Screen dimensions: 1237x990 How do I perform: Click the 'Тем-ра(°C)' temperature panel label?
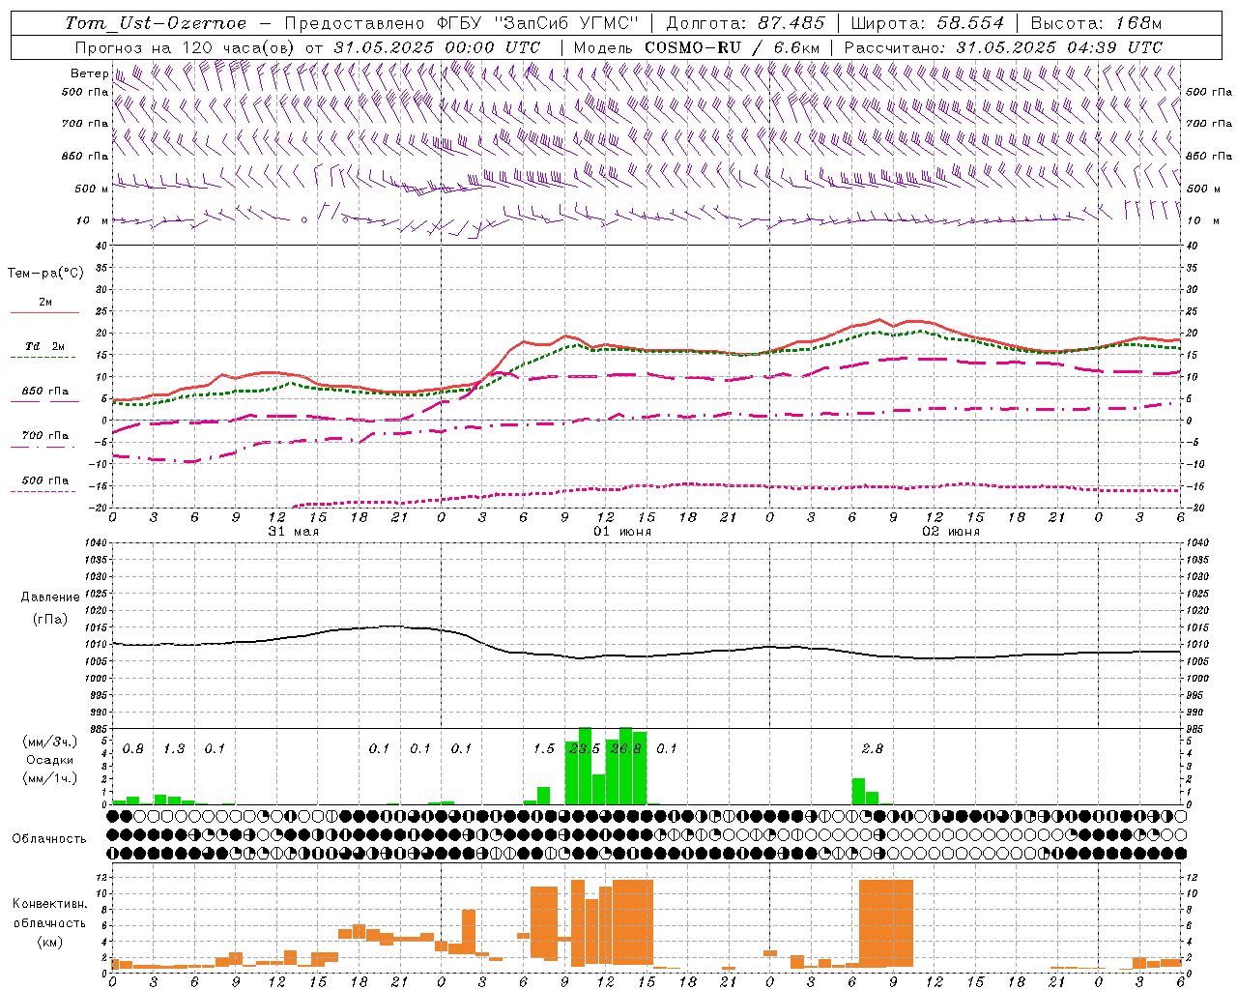45,274
